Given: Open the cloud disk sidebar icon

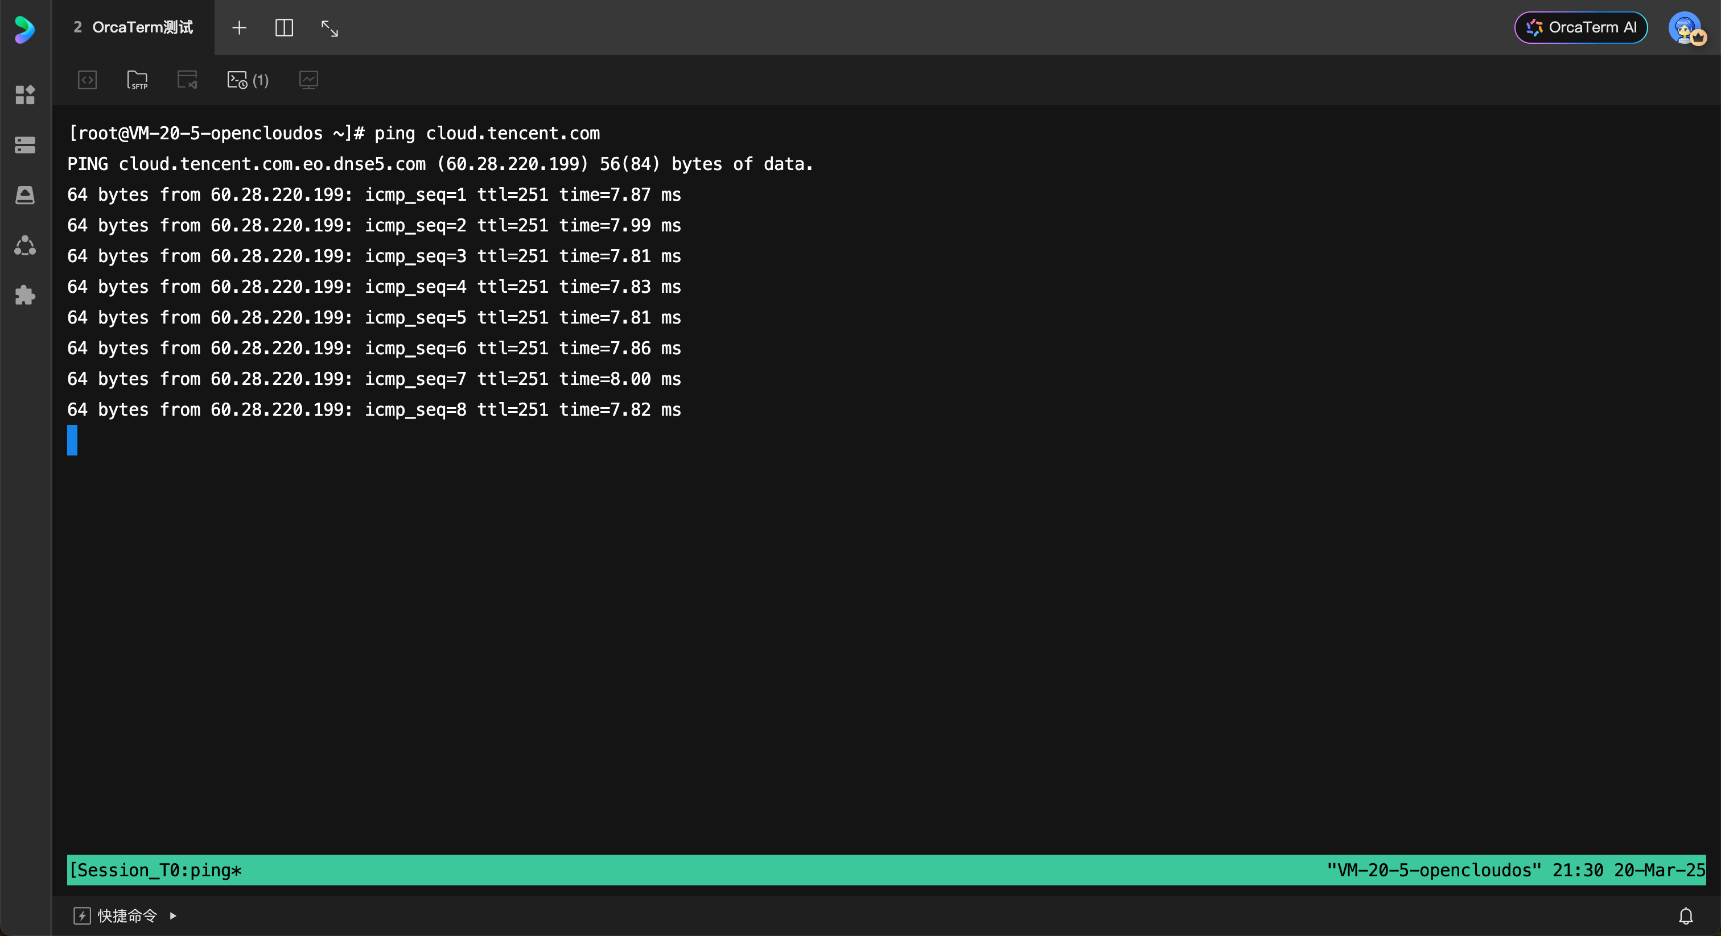Looking at the screenshot, I should 24,195.
